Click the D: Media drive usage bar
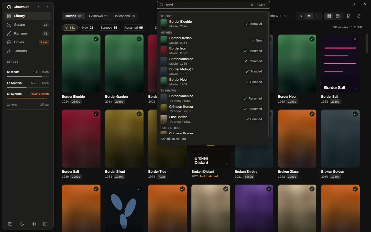Image resolution: width=371 pixels, height=232 pixels. point(28,76)
